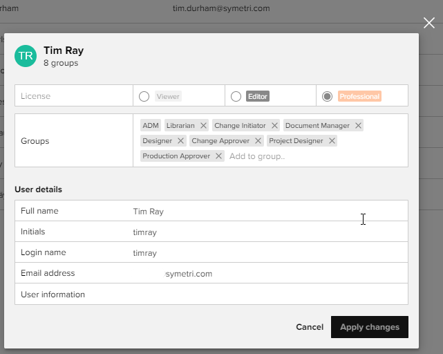This screenshot has width=443, height=354.
Task: Click the Project Designer group label
Action: (x=296, y=141)
